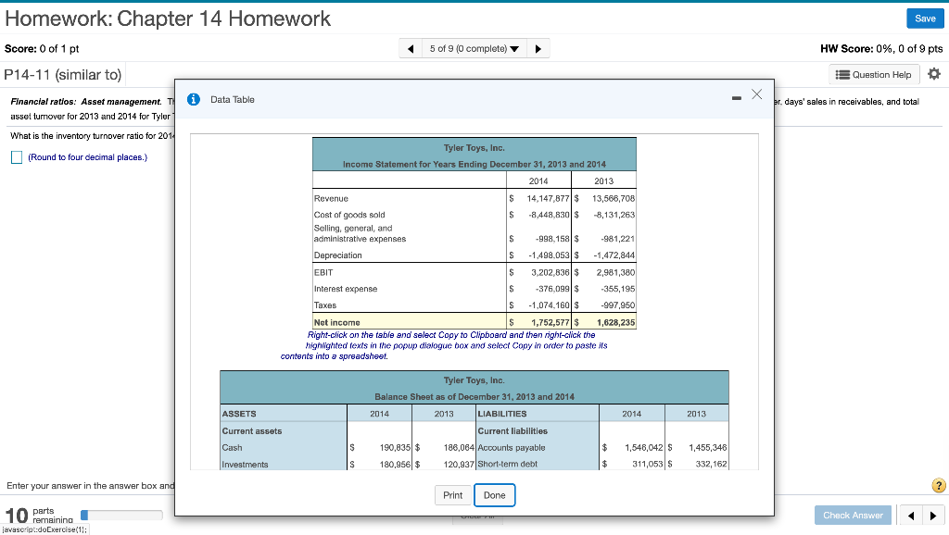Click 2014 Accounts payable value 1,546,042

(x=644, y=448)
